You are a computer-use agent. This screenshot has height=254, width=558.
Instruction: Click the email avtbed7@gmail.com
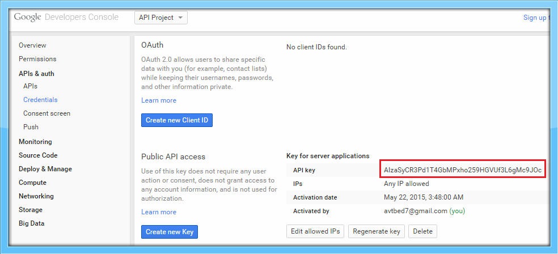coord(415,211)
